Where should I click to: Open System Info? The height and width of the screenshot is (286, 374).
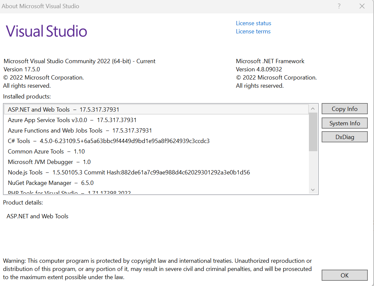point(345,123)
